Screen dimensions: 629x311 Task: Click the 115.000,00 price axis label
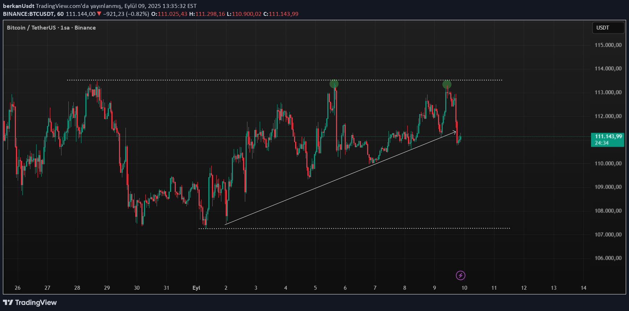[x=608, y=45]
